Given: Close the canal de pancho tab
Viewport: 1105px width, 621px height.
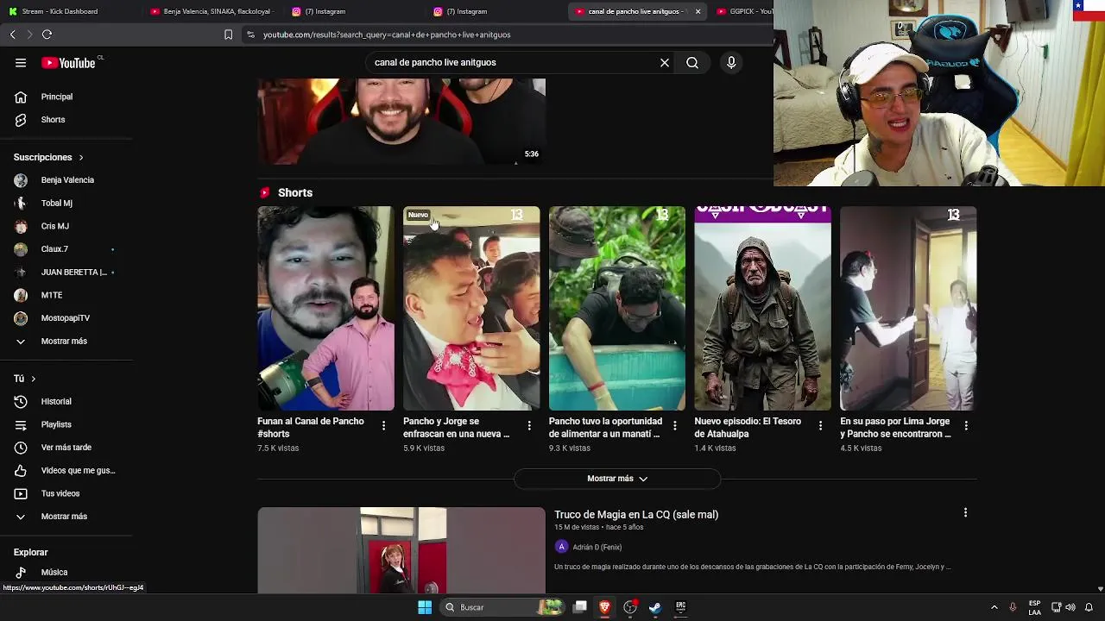Looking at the screenshot, I should [x=698, y=11].
